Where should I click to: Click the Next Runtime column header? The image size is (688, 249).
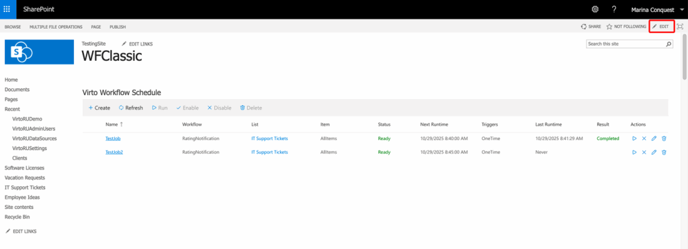(x=434, y=124)
